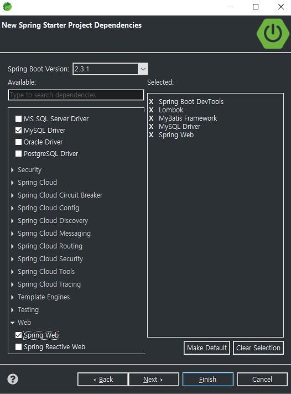Select 'MyBatis Framework' in Selected list
291x394 pixels.
point(188,118)
